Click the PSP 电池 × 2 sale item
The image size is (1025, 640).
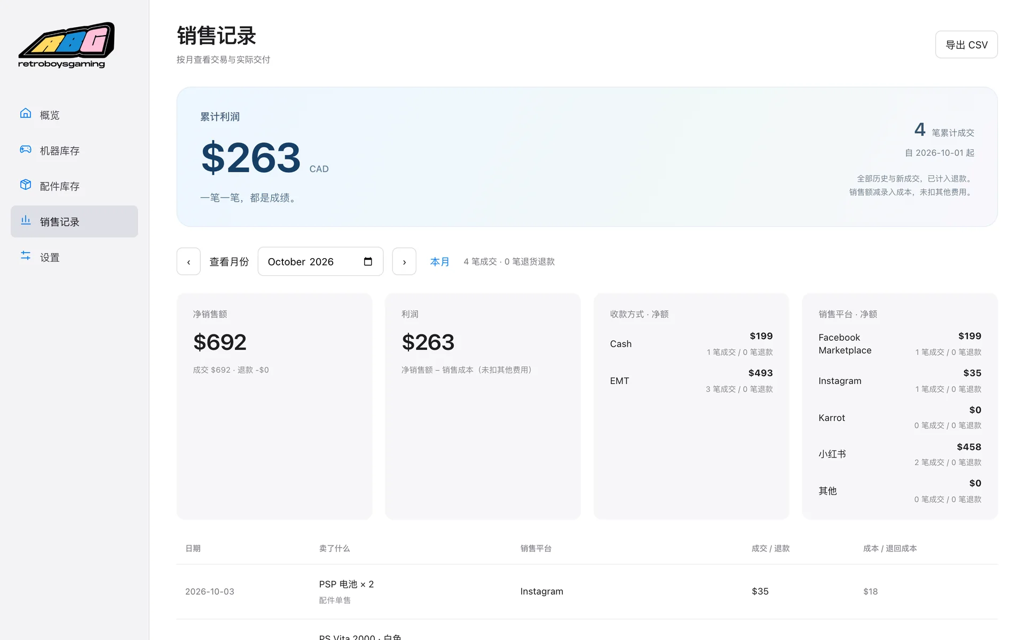(x=346, y=584)
